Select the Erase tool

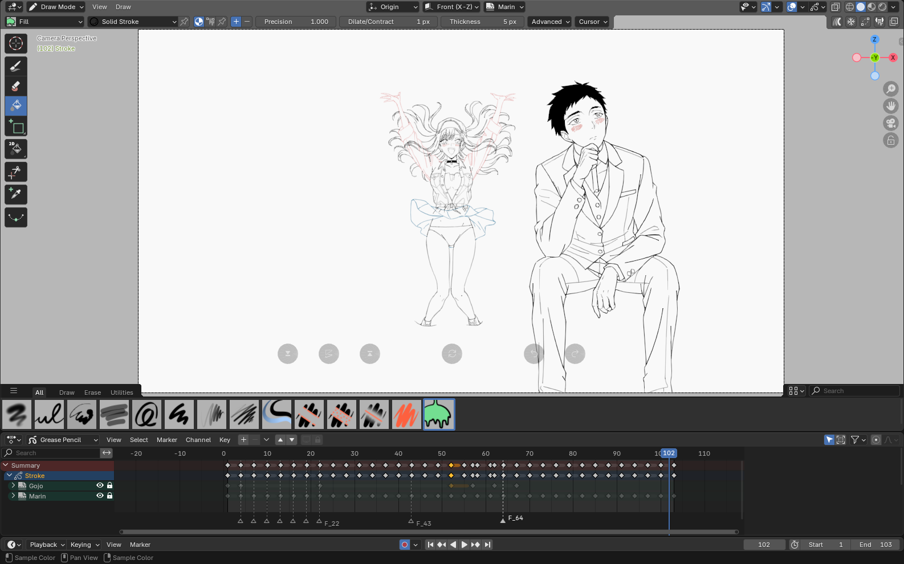tap(16, 86)
